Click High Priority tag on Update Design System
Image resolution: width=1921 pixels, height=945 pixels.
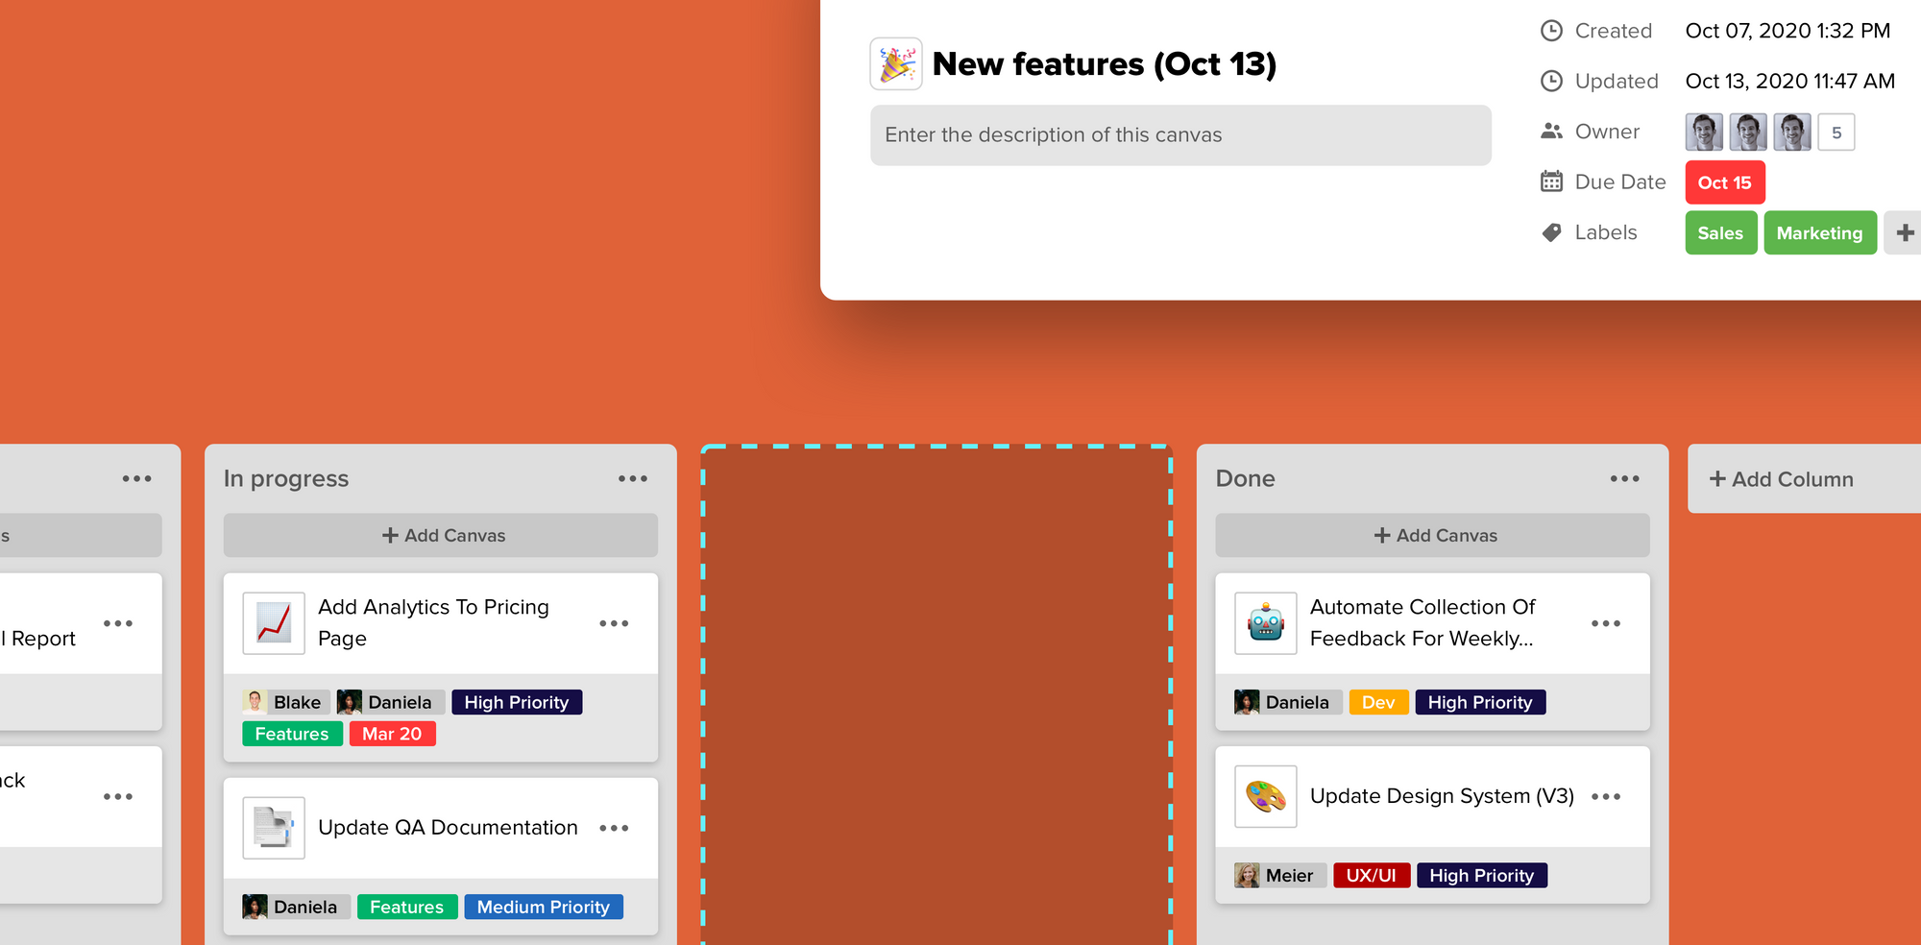point(1482,875)
